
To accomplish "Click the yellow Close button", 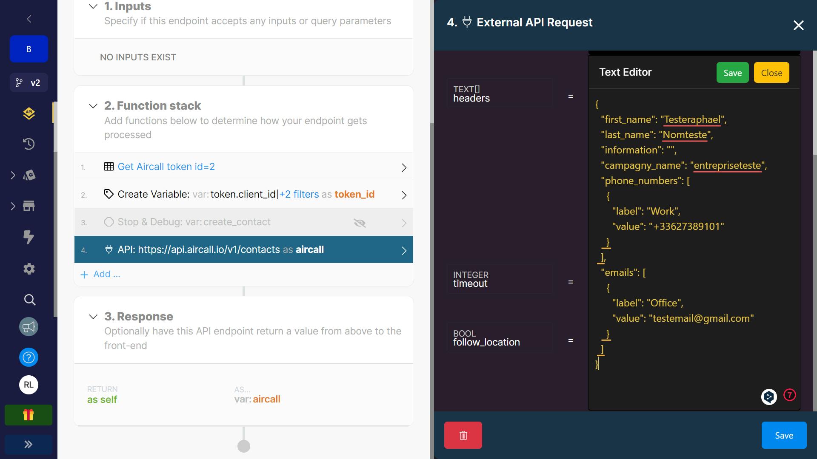I will click(x=771, y=73).
